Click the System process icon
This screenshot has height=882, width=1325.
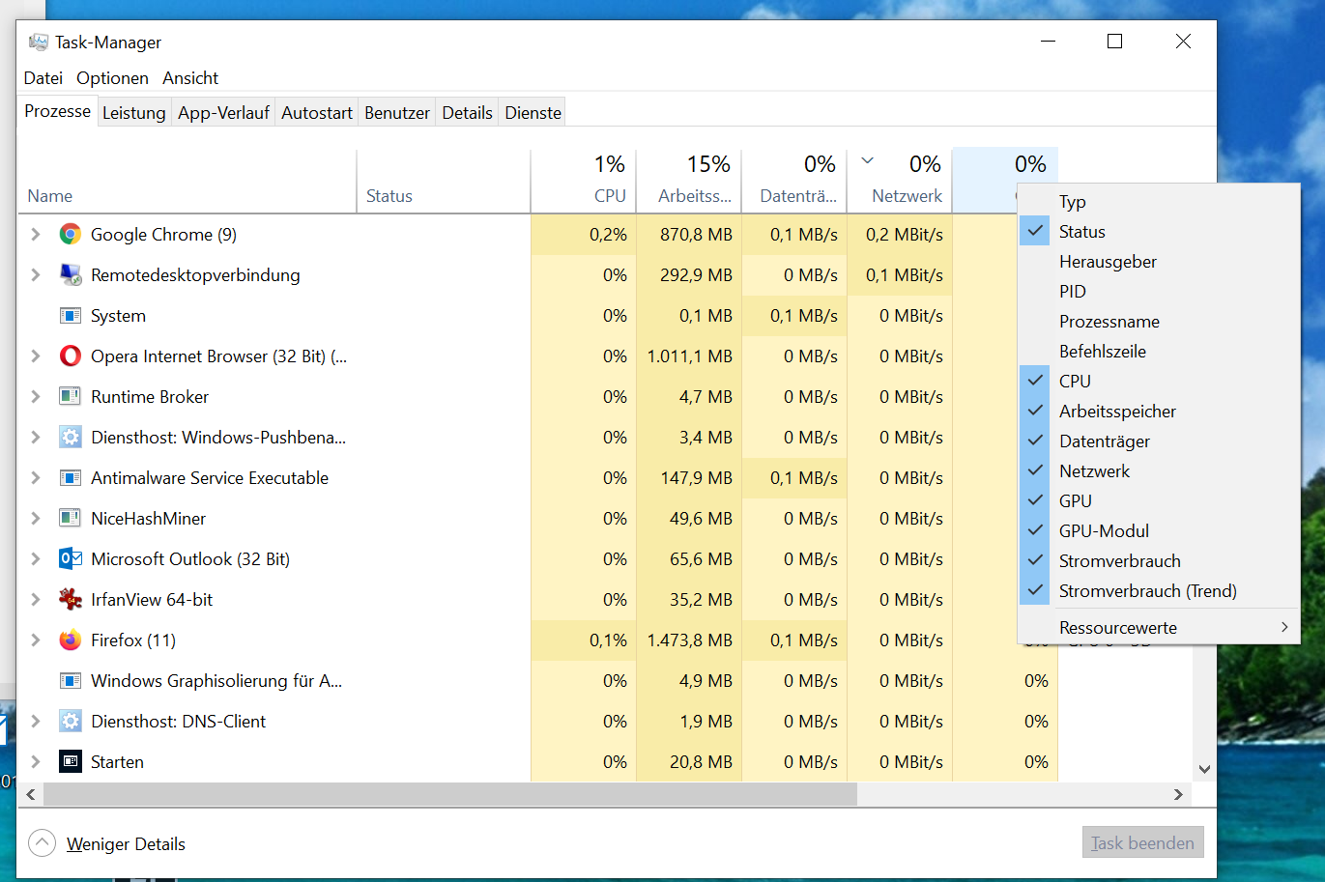coord(71,316)
